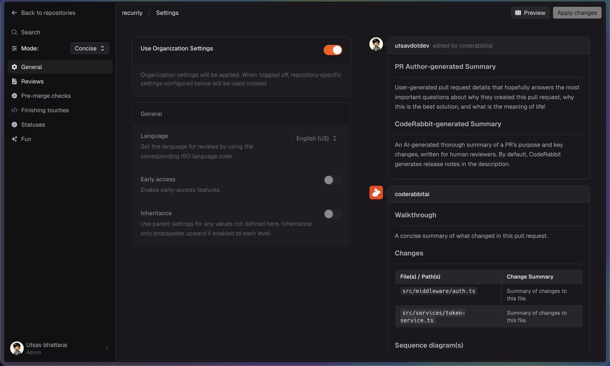Image resolution: width=610 pixels, height=366 pixels.
Task: Open the Reviews settings section
Action: point(60,81)
